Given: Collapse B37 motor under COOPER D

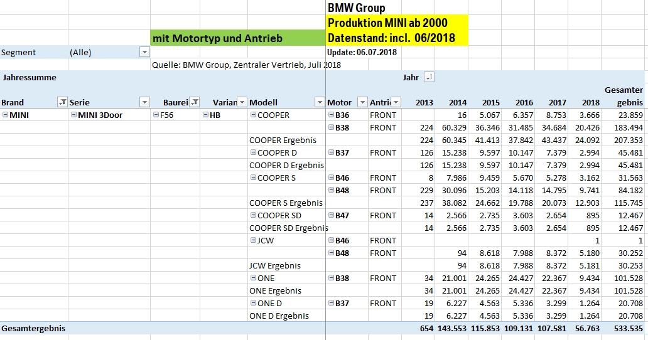Looking at the screenshot, I should point(331,152).
